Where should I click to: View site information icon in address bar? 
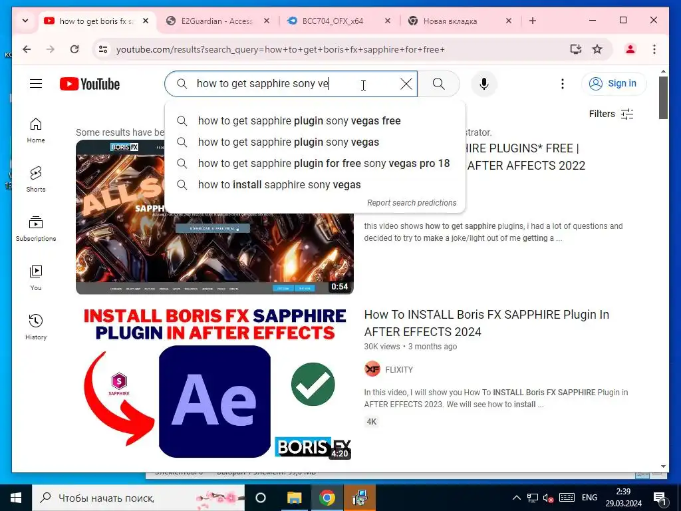[x=103, y=49]
